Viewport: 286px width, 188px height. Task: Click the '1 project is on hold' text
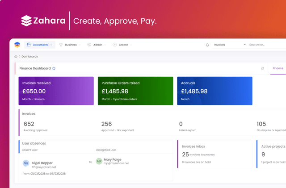click(x=273, y=162)
